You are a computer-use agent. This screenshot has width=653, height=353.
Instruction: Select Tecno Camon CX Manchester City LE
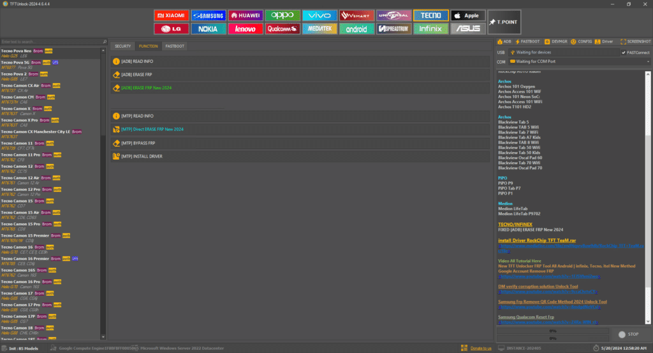tap(50, 134)
